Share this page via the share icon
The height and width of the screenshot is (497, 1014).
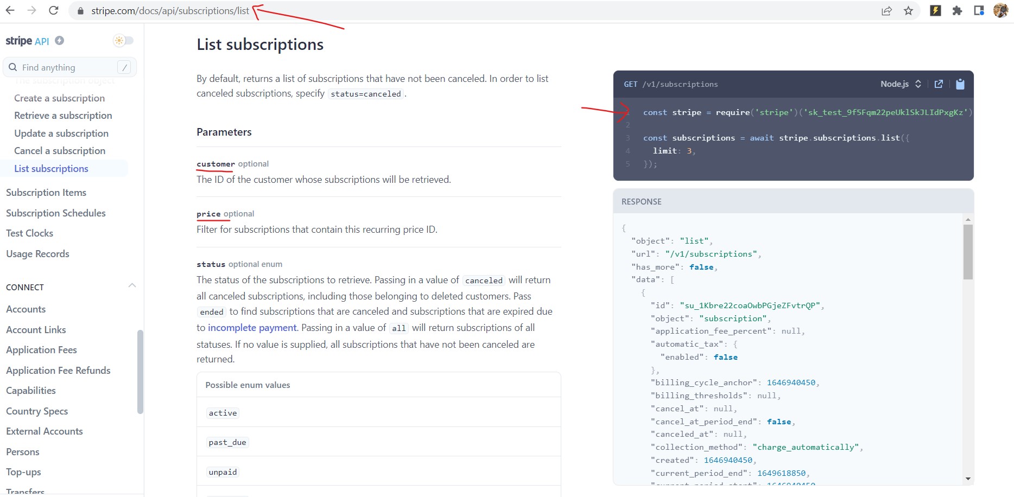pos(886,11)
